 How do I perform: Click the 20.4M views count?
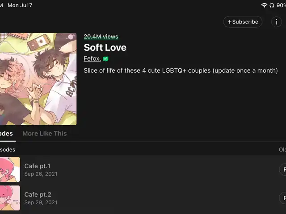click(101, 37)
